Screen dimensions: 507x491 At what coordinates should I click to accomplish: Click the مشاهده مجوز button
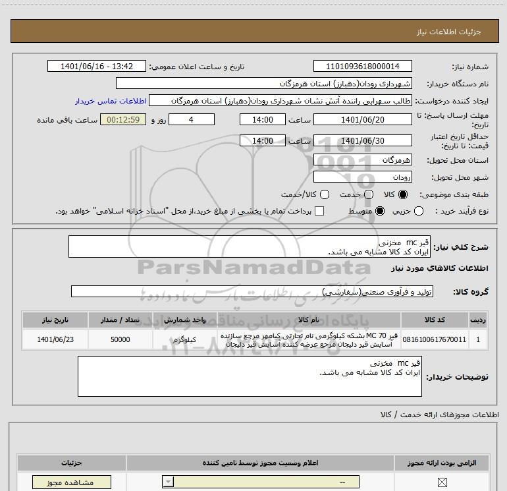click(x=72, y=482)
